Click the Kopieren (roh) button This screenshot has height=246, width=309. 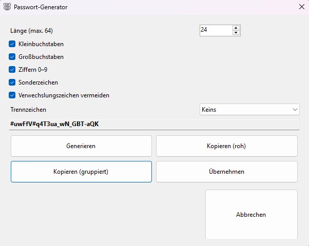[226, 146]
